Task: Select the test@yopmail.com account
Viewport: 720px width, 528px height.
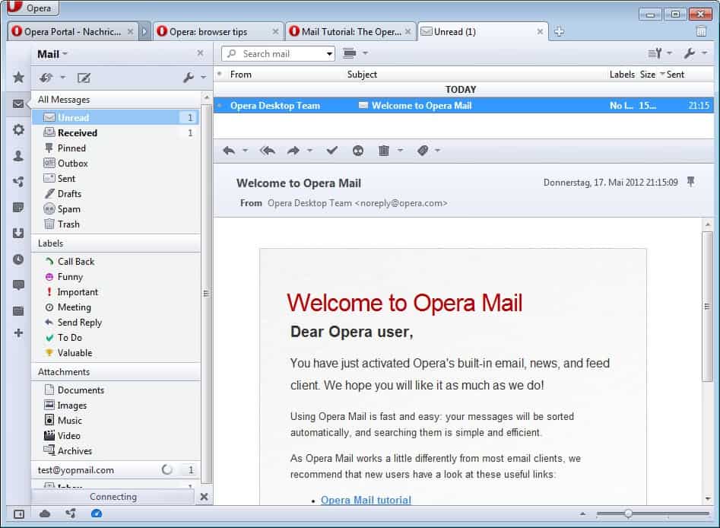Action: [x=116, y=470]
